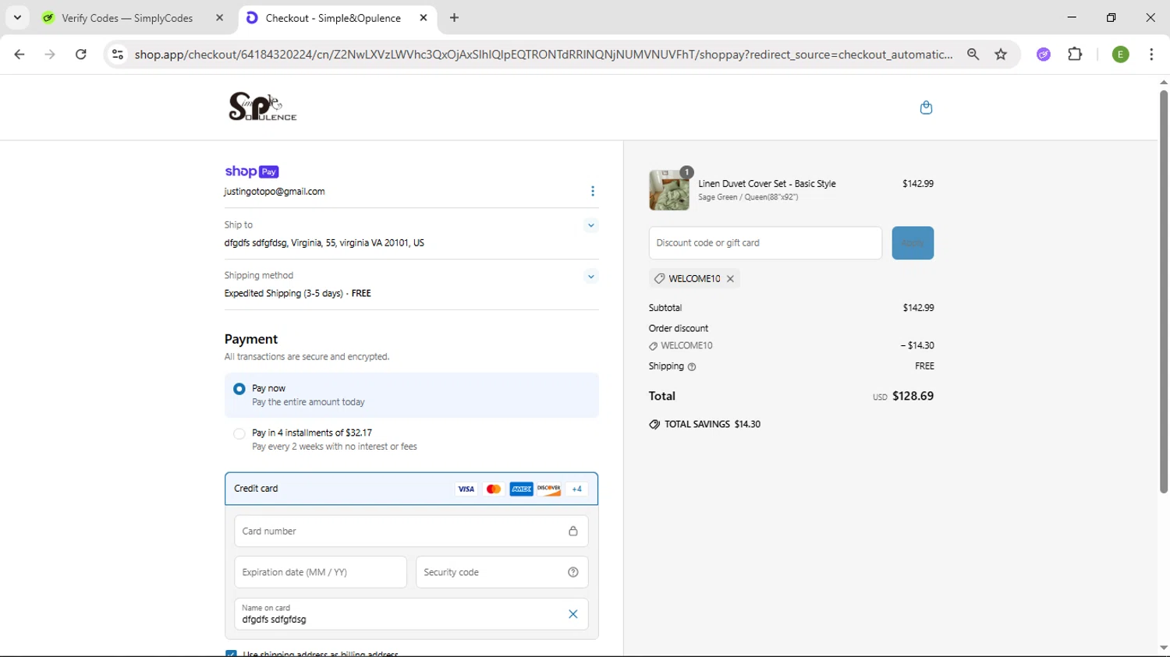Show the +4 more card types
This screenshot has width=1170, height=657.
coord(577,489)
